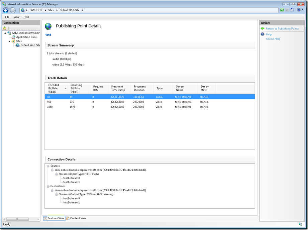Click the globe icon in the address bar
Screen dimensions: 308x230
coord(23,10)
